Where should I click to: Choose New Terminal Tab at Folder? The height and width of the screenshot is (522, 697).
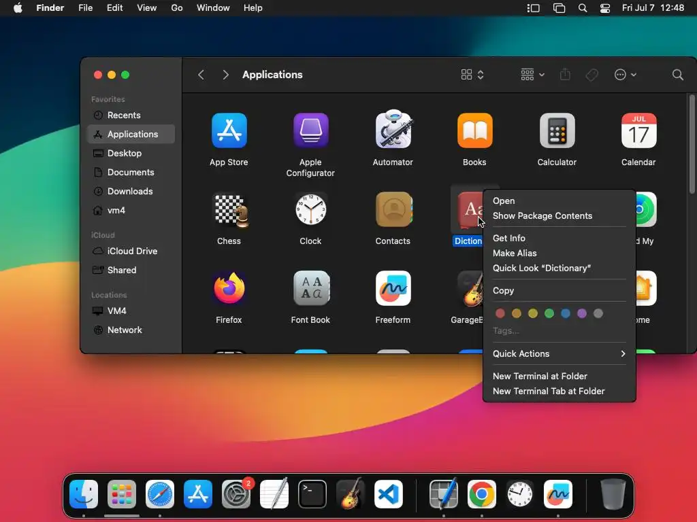pyautogui.click(x=560, y=391)
